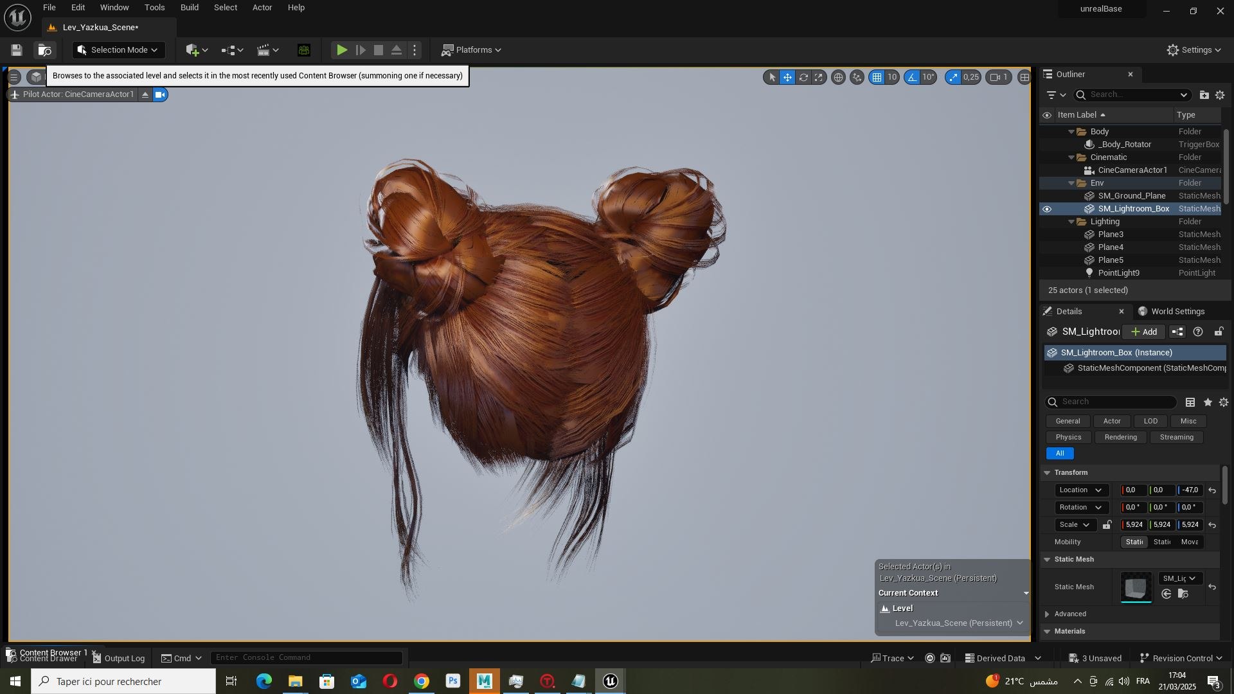
Task: Open the Add content quick menu
Action: [197, 50]
